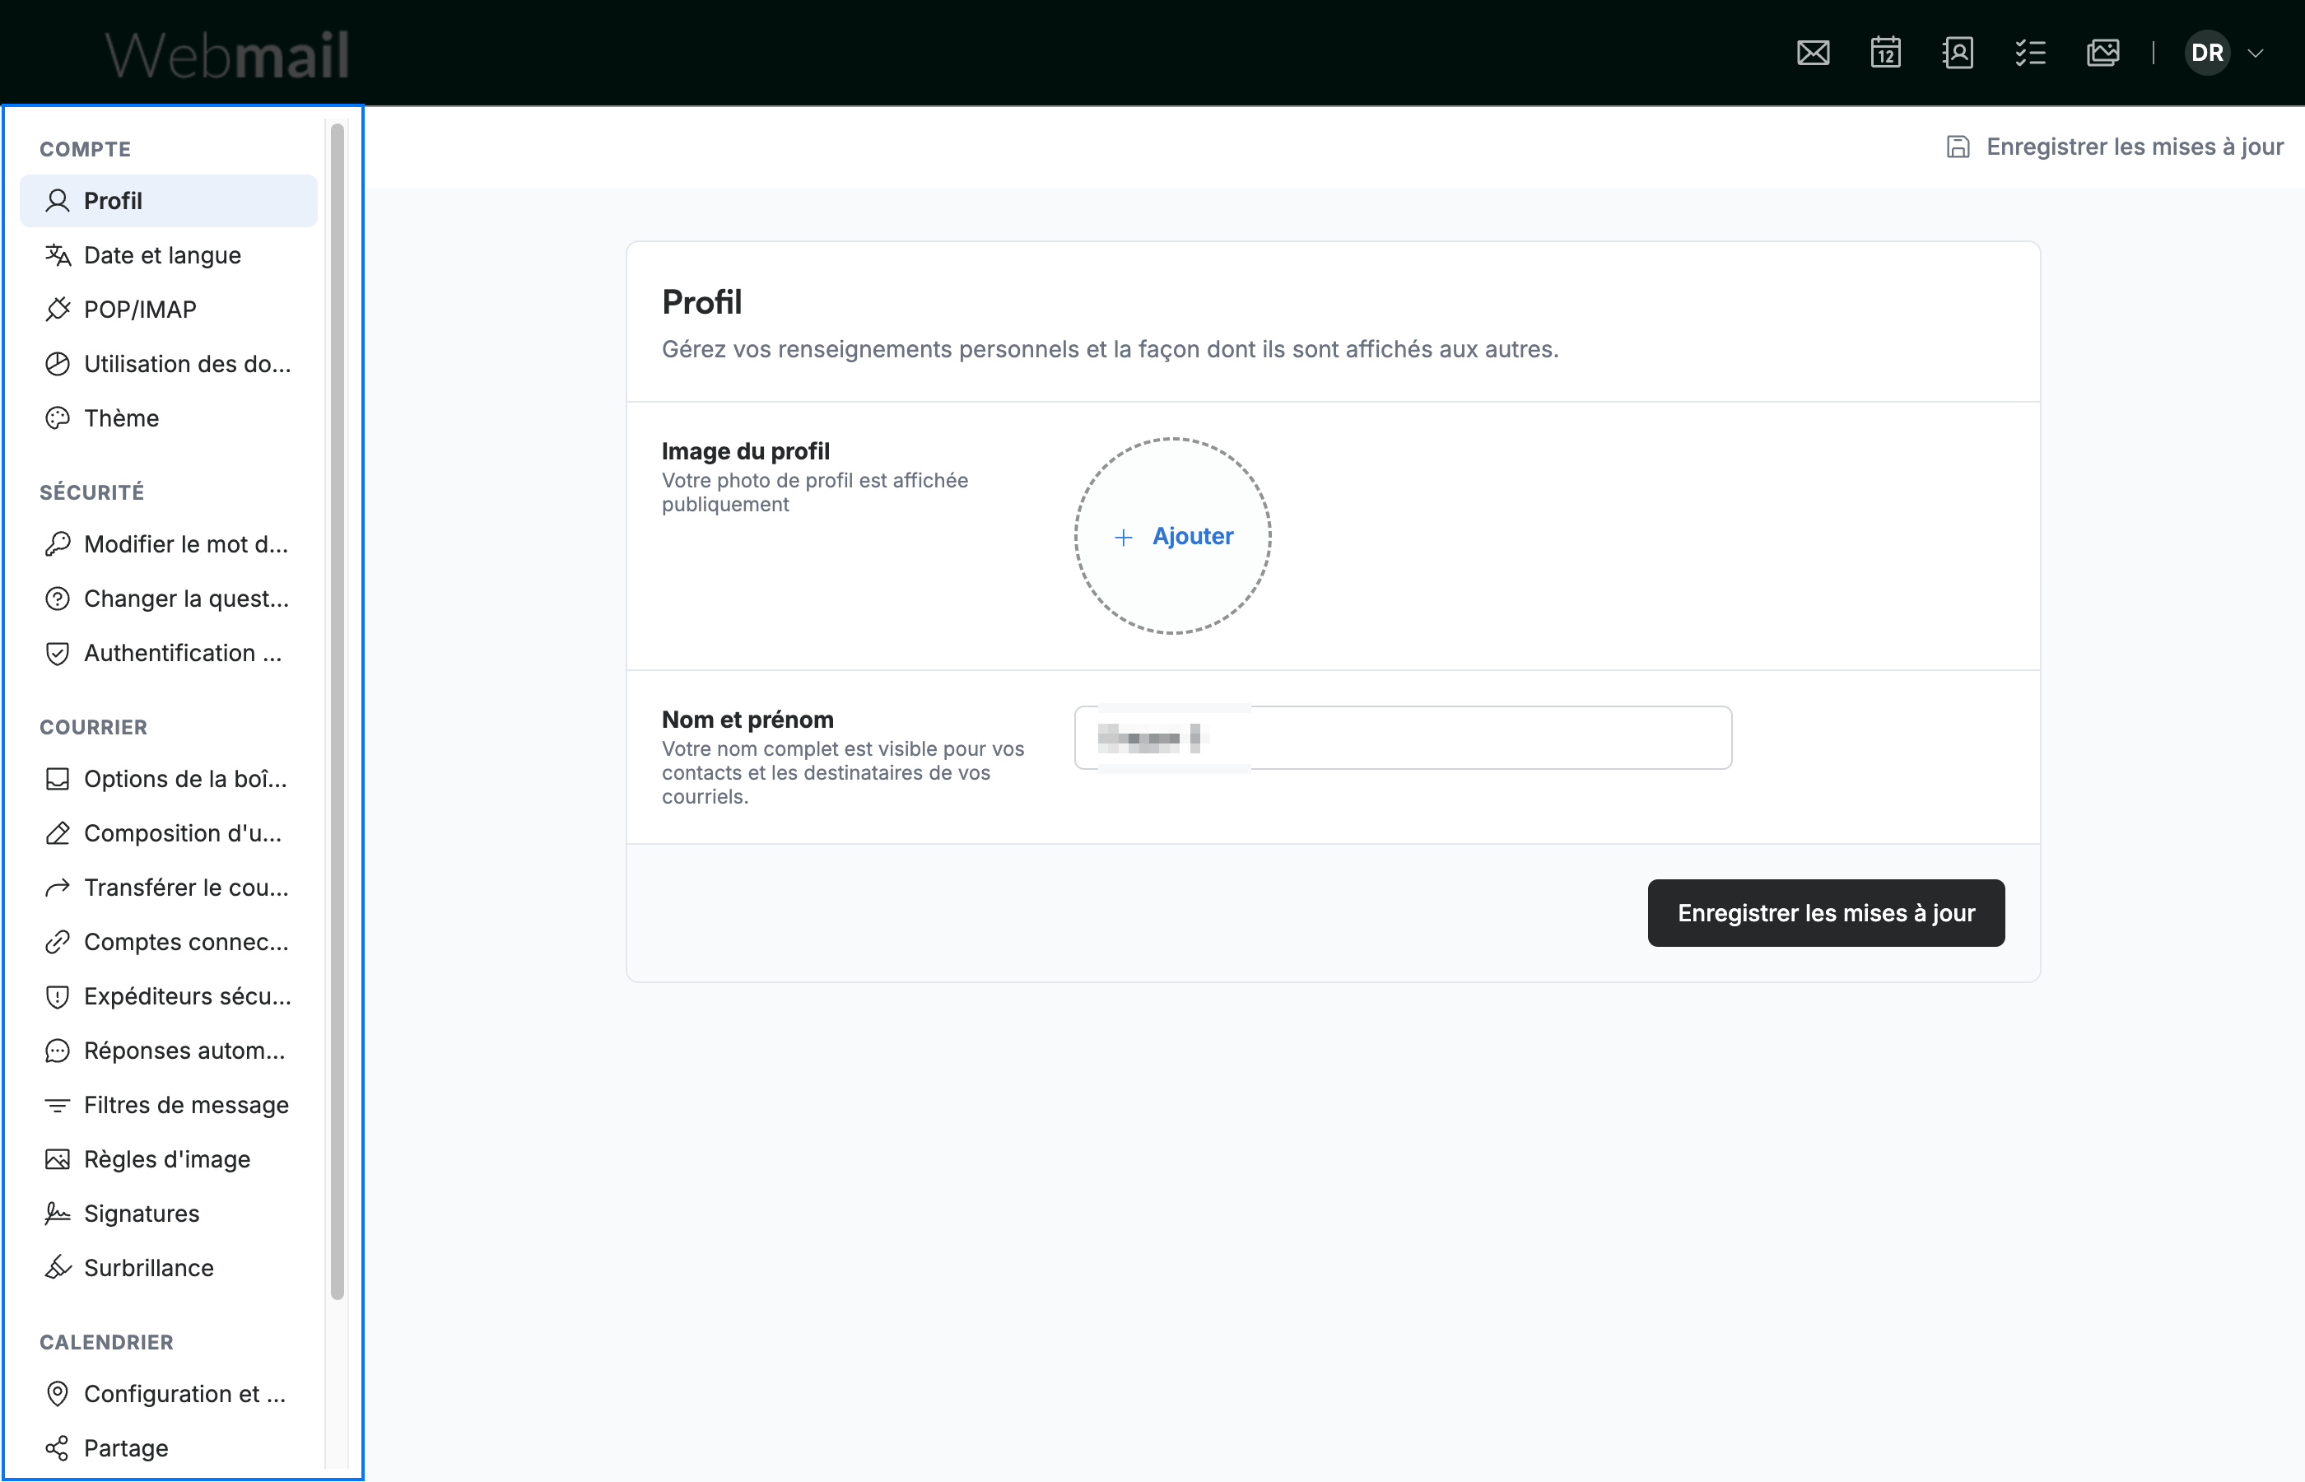Screen dimensions: 2305x1482
Task: Click the shield icon for Expéditeurs sécurisés
Action: (58, 996)
